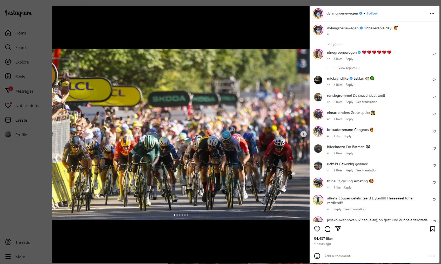Screen dimensions: 441x264
Task: Open the comment bubble icon below the comments
Action: coord(328,229)
